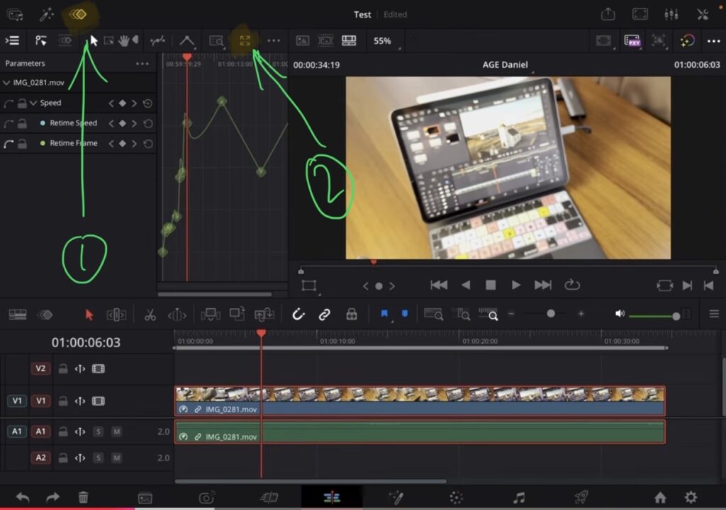The height and width of the screenshot is (510, 726).
Task: Select the green IMG_0281.mov audio clip
Action: 420,432
